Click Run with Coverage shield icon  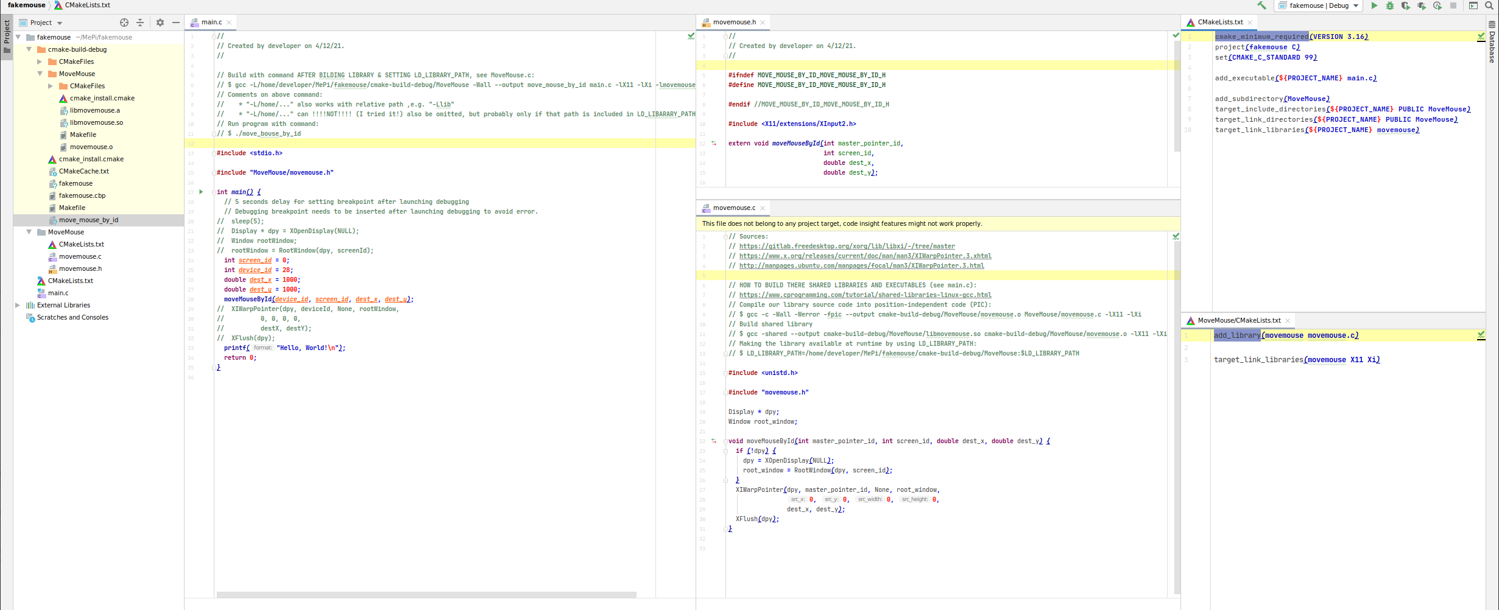(1405, 5)
